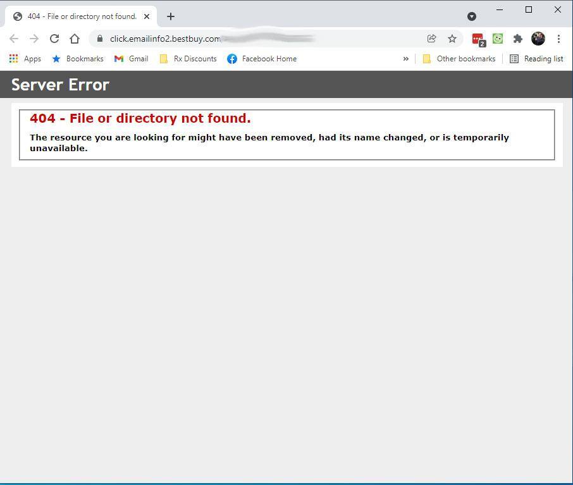The image size is (573, 485).
Task: Select the 404 File not found tab
Action: point(76,16)
